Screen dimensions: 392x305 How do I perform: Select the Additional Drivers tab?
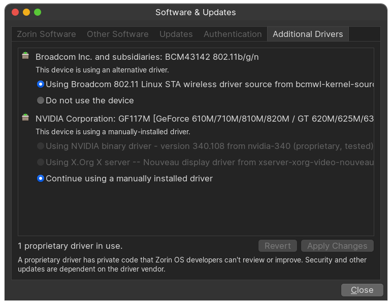click(308, 34)
